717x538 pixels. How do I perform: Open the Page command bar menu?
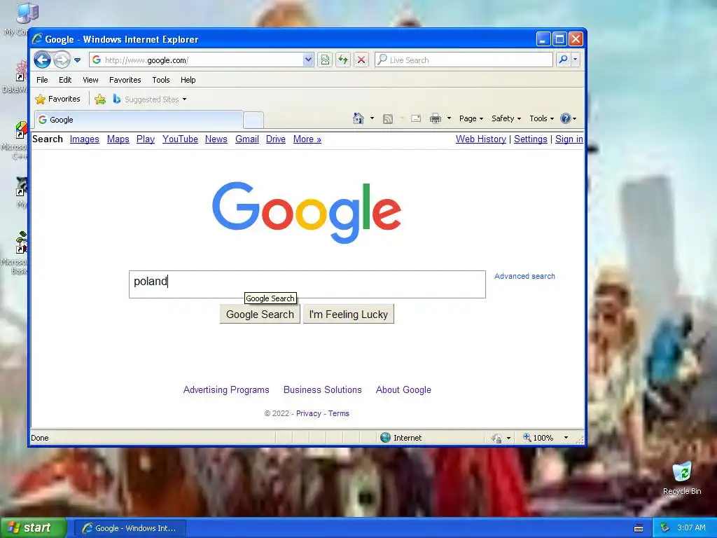point(471,118)
